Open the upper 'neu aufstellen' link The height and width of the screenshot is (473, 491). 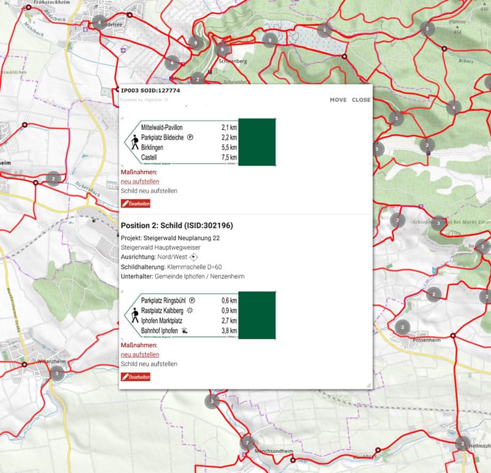(140, 181)
